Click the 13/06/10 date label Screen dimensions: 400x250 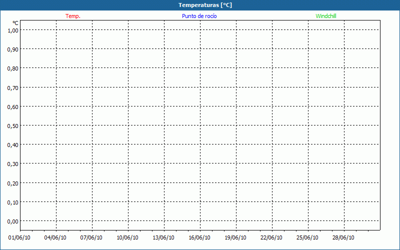click(163, 238)
